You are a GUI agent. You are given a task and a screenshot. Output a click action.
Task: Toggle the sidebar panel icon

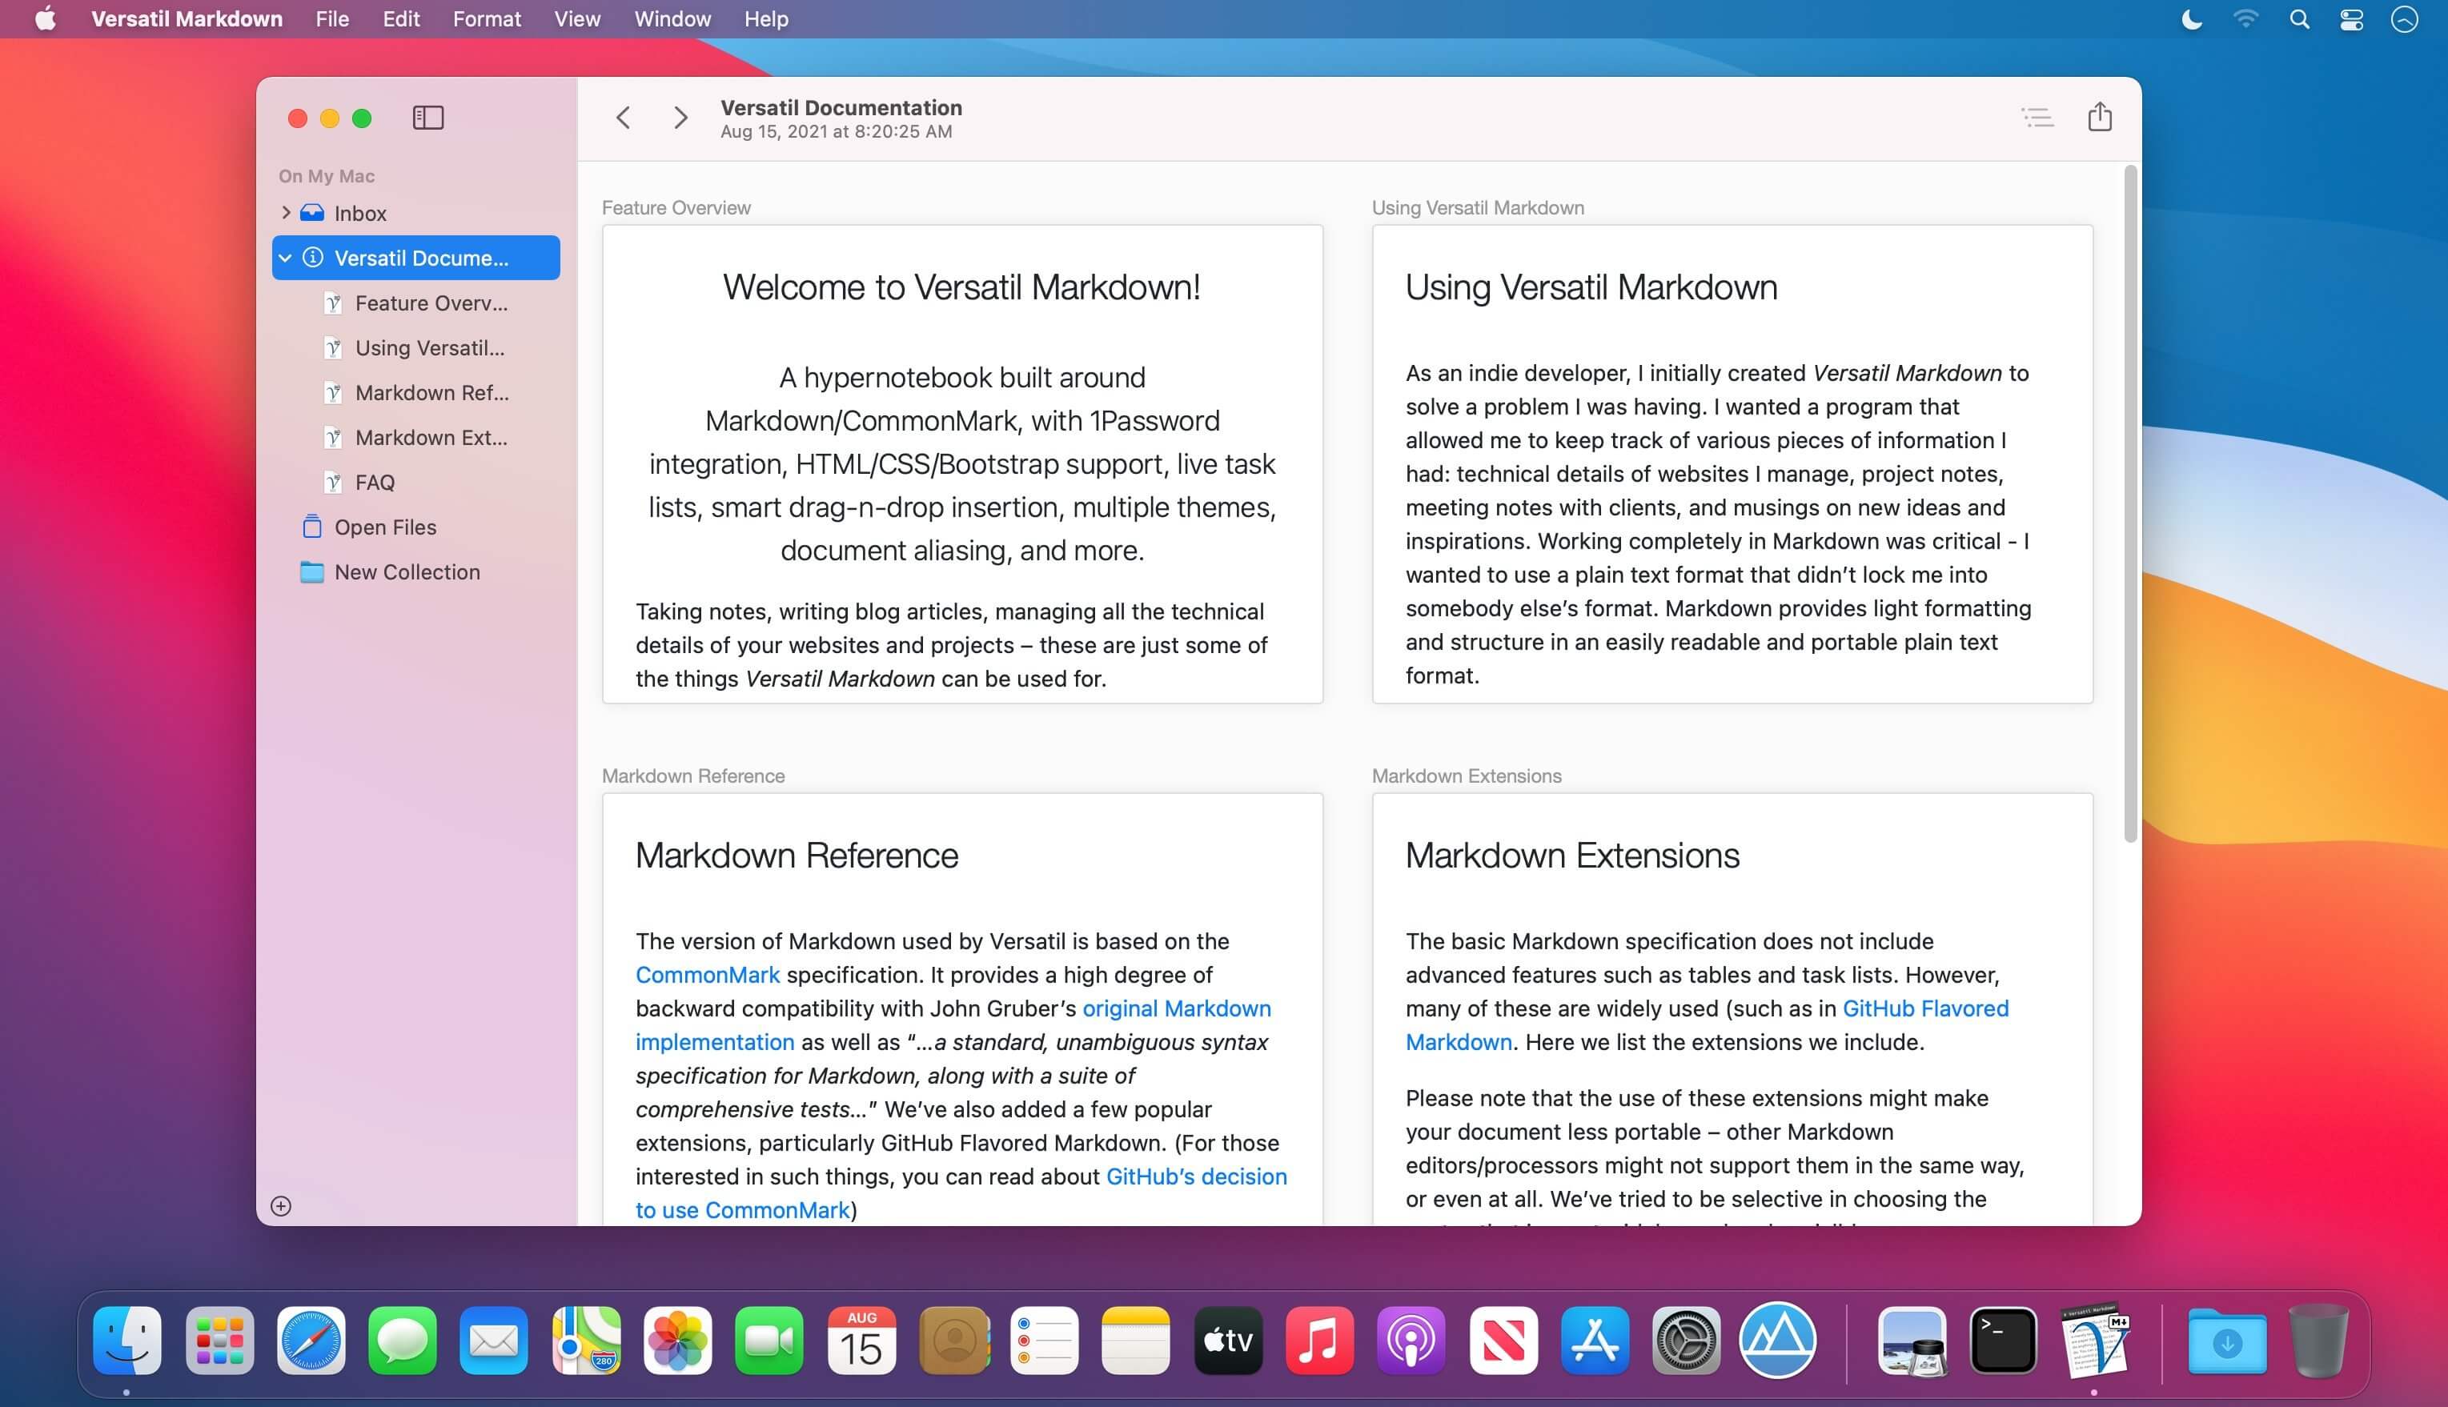428,118
